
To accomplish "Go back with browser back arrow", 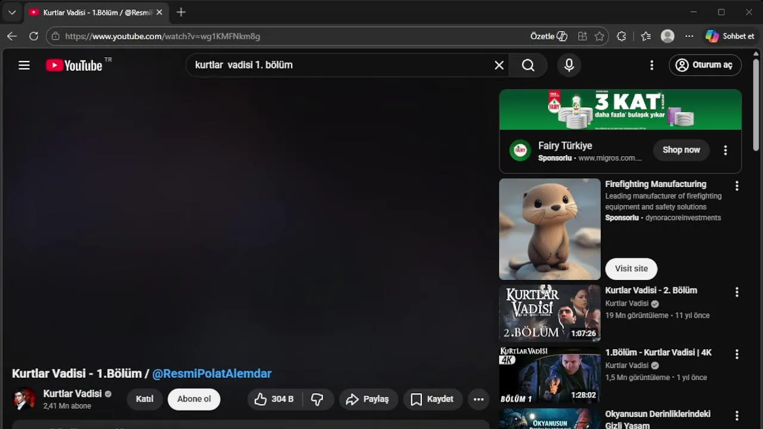I will [12, 36].
